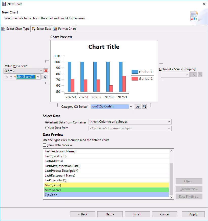The image size is (208, 221).
Task: Click the sigma aggregate expression icon
Action: 7,77
